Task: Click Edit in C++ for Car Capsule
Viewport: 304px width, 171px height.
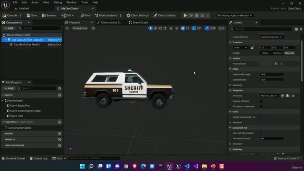Action: click(55, 40)
